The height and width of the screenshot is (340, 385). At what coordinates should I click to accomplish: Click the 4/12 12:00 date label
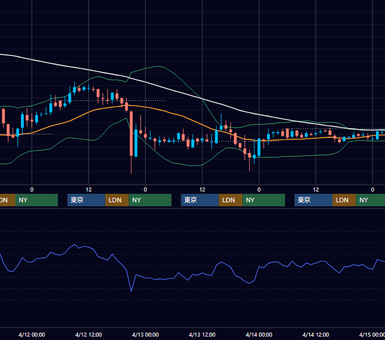pos(88,334)
